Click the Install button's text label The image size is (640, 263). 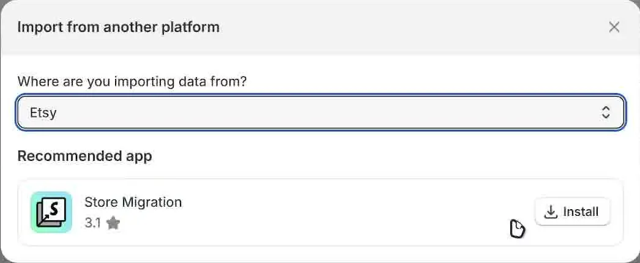pyautogui.click(x=581, y=212)
